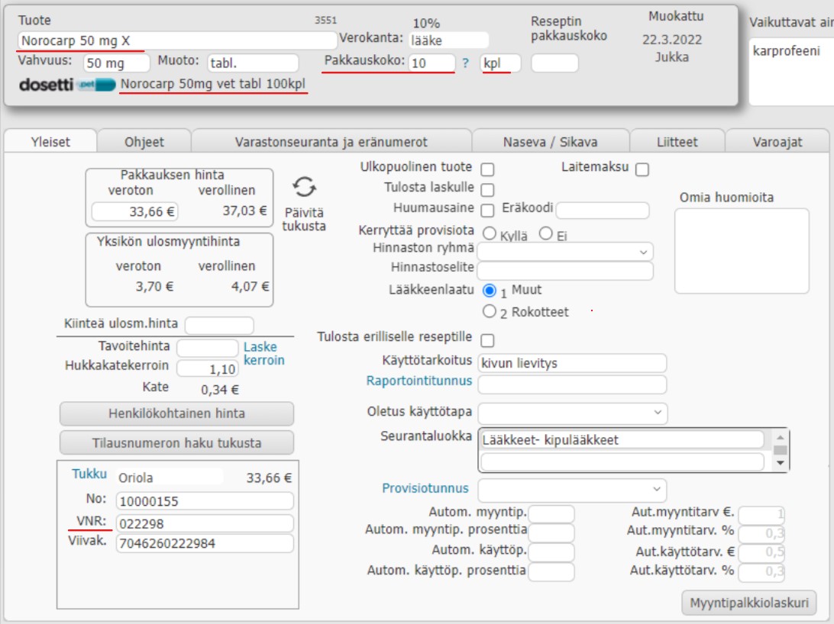Click the veroton package price 33,66 € field
Viewport: 834px width, 624px height.
134,211
